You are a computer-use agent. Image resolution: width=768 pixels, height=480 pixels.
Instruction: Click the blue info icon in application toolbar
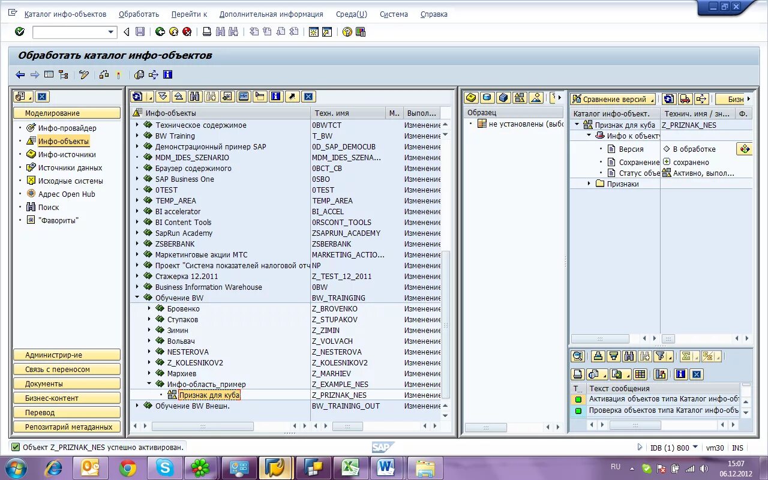point(168,74)
